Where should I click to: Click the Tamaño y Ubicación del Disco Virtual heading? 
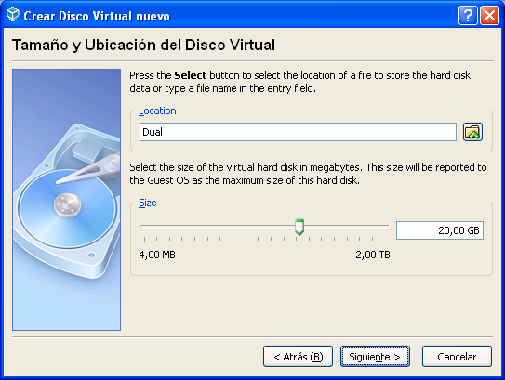[x=143, y=45]
